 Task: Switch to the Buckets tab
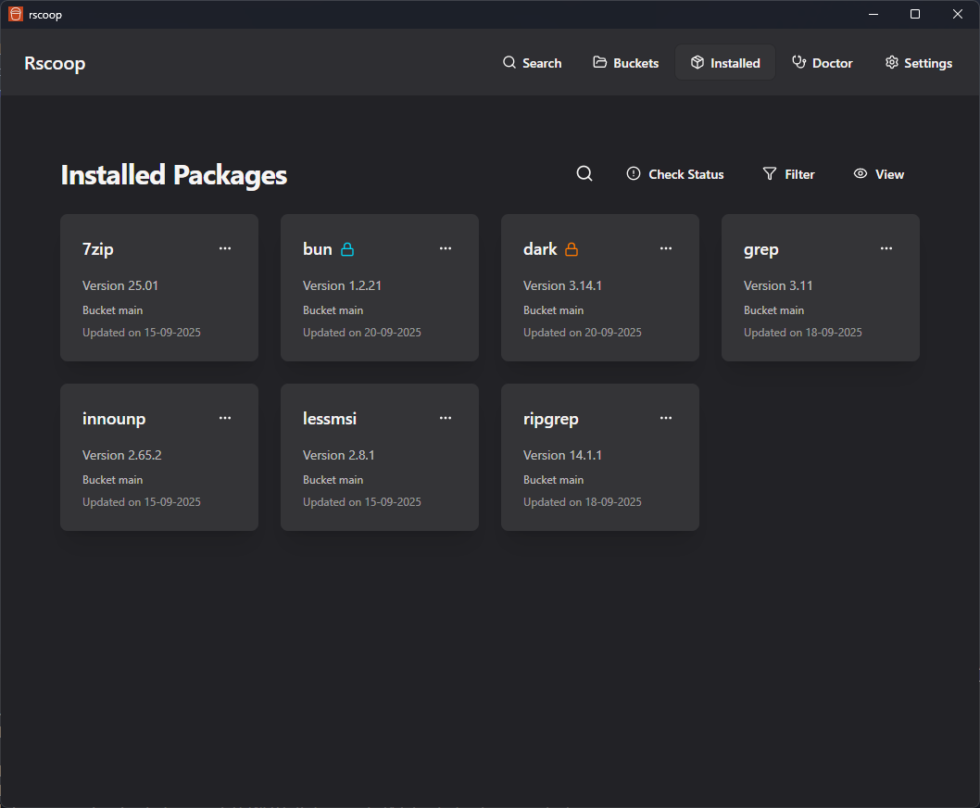[625, 62]
